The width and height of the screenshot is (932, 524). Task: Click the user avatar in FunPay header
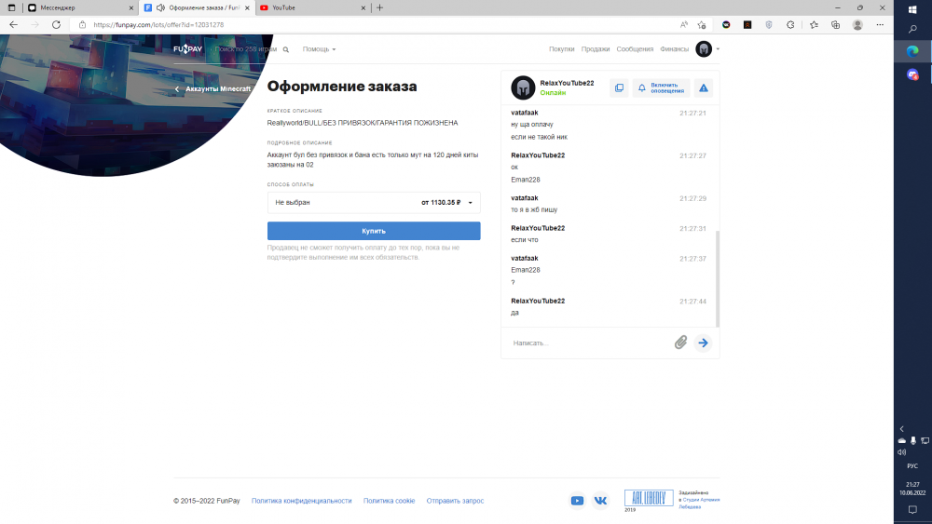point(704,49)
